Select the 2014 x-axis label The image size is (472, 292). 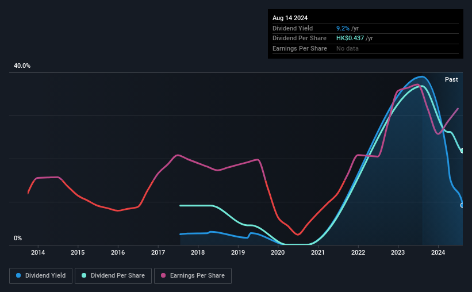(38, 252)
